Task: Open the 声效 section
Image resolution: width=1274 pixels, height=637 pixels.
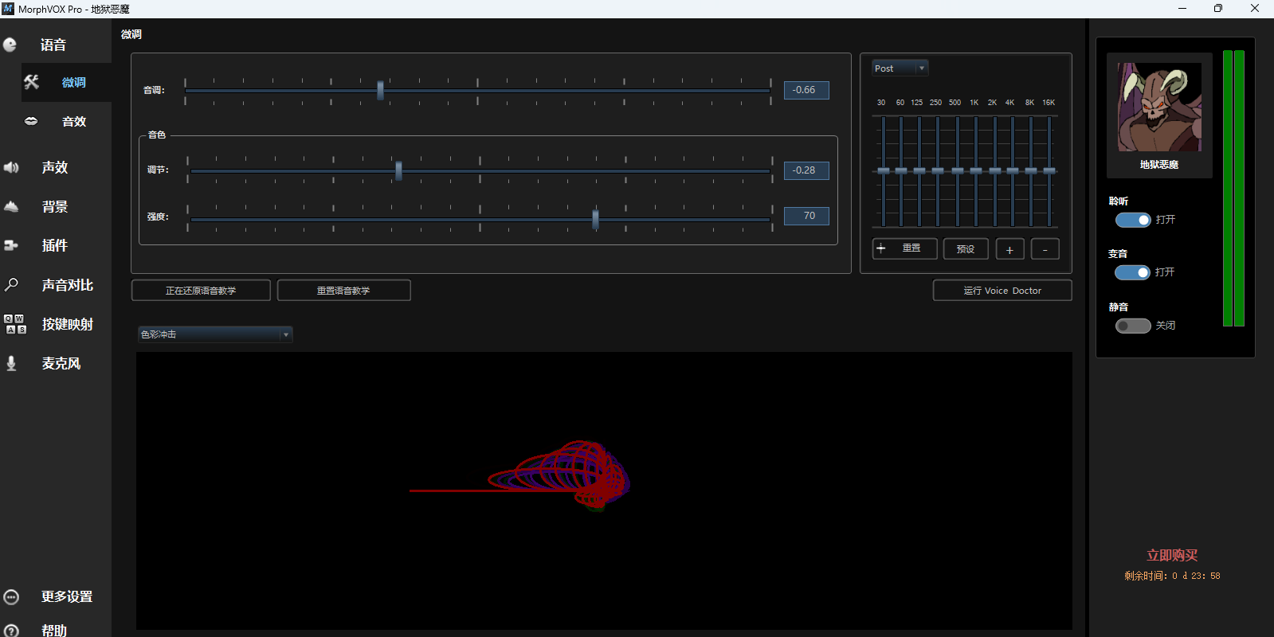Action: [x=55, y=167]
